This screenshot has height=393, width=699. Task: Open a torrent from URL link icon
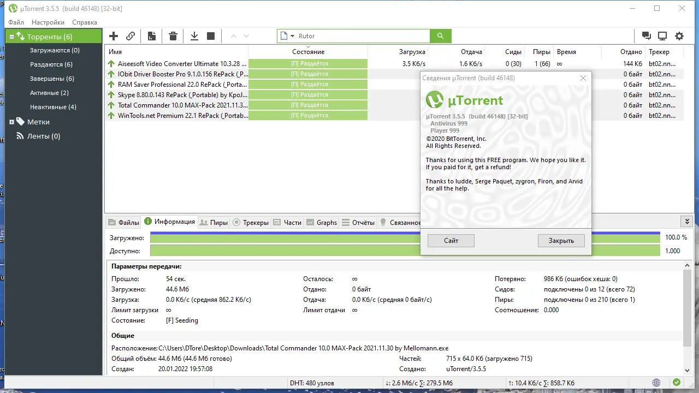pos(131,35)
